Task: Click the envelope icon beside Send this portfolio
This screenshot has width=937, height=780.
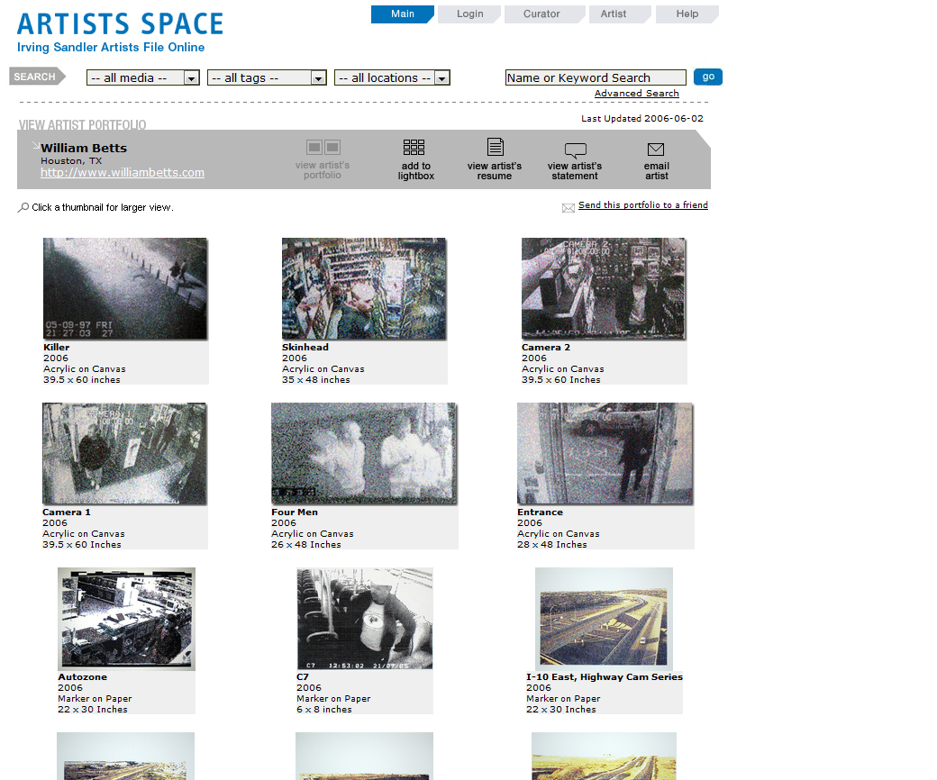Action: click(x=569, y=207)
